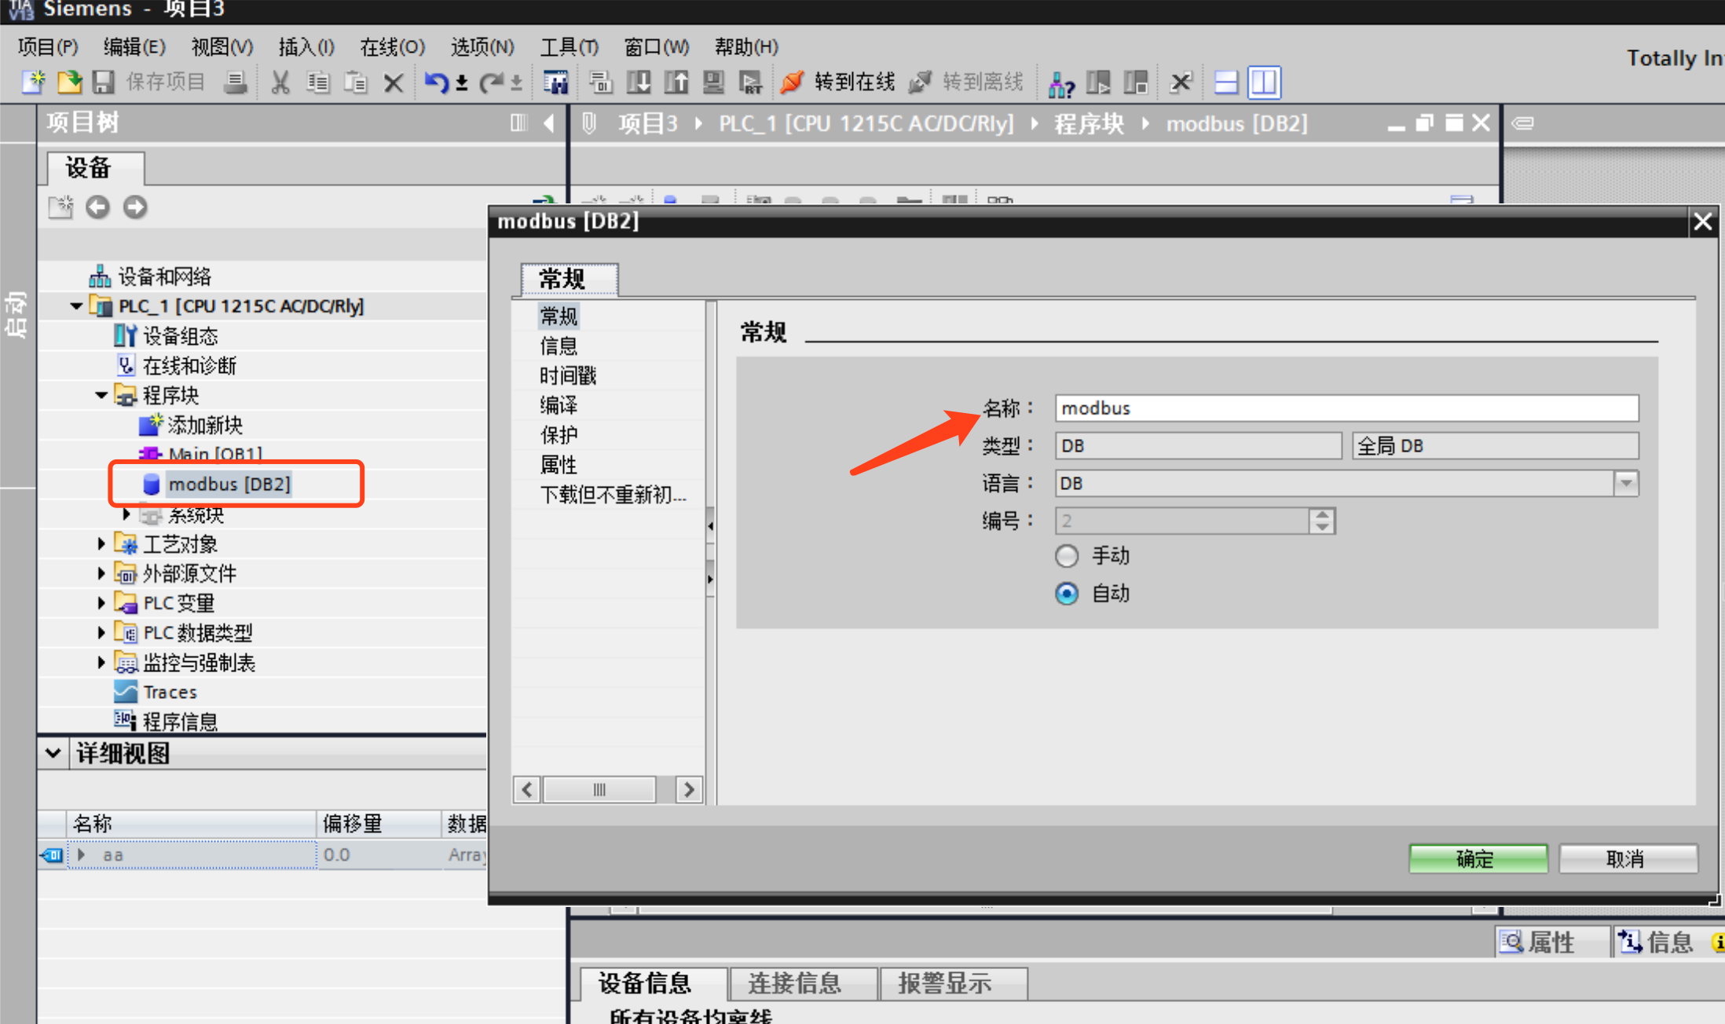Open the new project icon in toolbar
Image resolution: width=1725 pixels, height=1024 pixels.
tap(33, 82)
